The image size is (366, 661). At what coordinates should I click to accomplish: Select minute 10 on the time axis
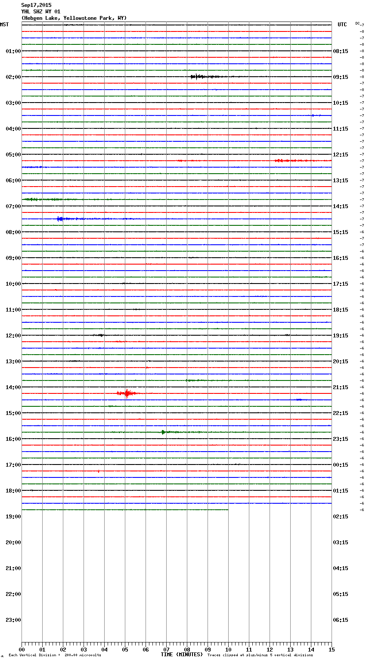click(x=228, y=649)
